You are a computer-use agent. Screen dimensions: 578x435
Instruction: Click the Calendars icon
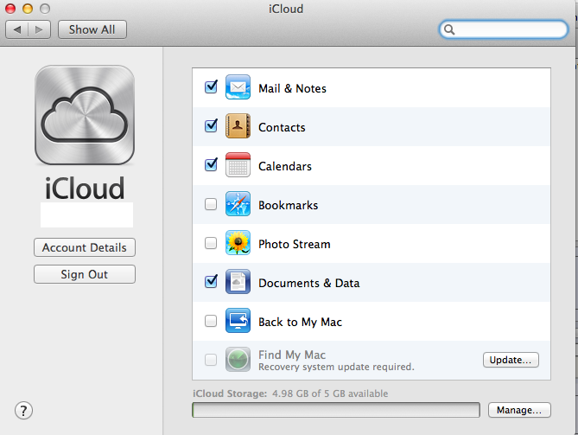pyautogui.click(x=238, y=165)
